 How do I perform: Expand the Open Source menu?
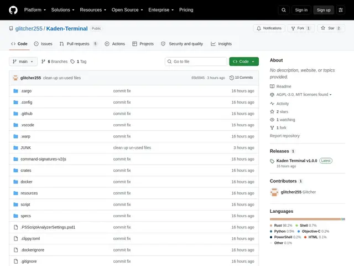pyautogui.click(x=127, y=10)
